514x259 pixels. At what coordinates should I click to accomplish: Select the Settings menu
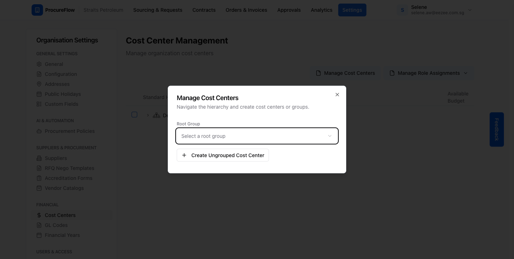pos(352,10)
